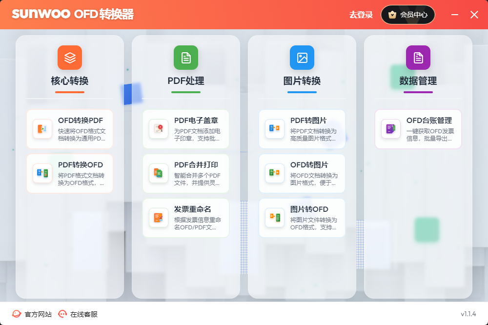Click the OFD转换PDF icon

pos(42,129)
